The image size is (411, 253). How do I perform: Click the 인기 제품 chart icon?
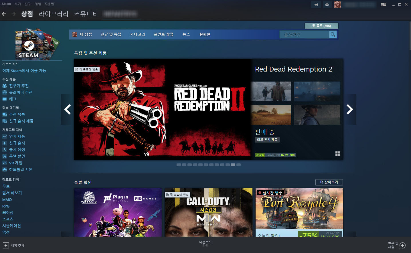pos(5,137)
